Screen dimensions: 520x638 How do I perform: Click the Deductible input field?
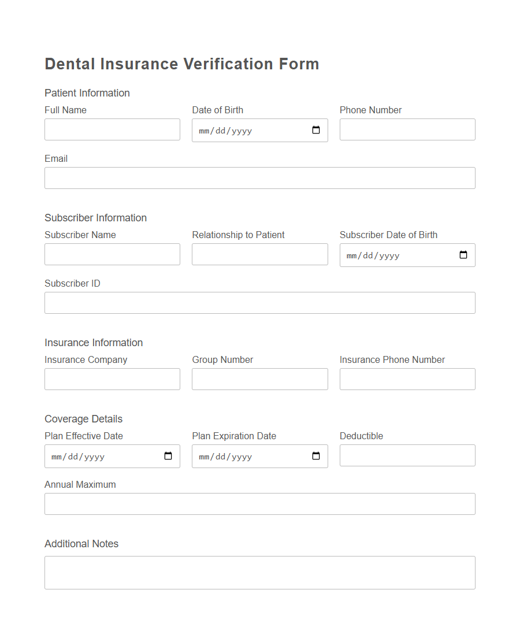pyautogui.click(x=407, y=455)
